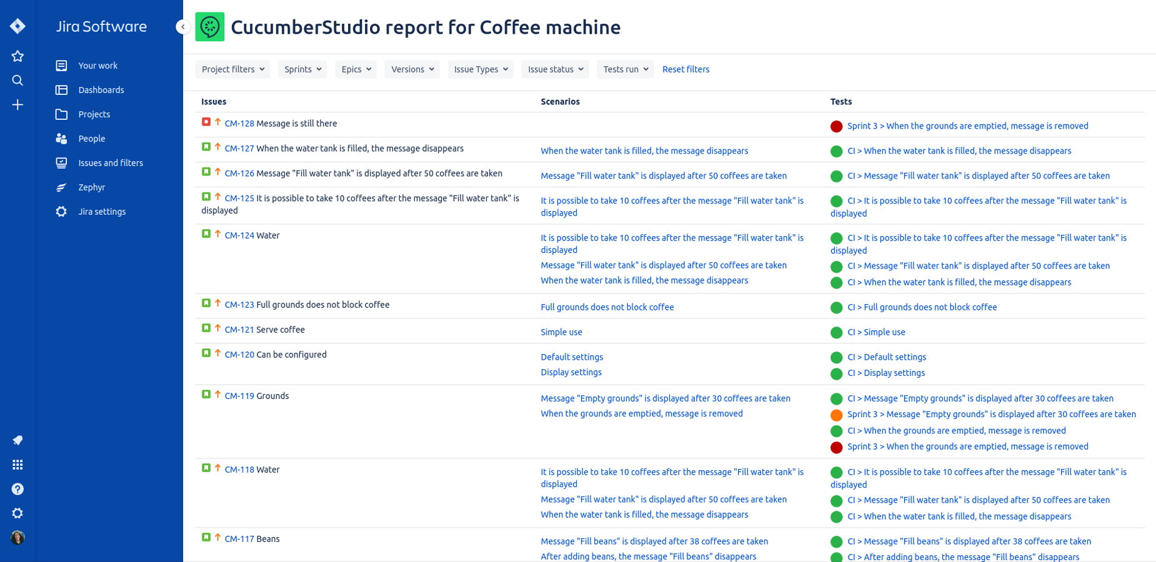Expand the Epics filter dropdown
The height and width of the screenshot is (562, 1156).
[x=356, y=69]
